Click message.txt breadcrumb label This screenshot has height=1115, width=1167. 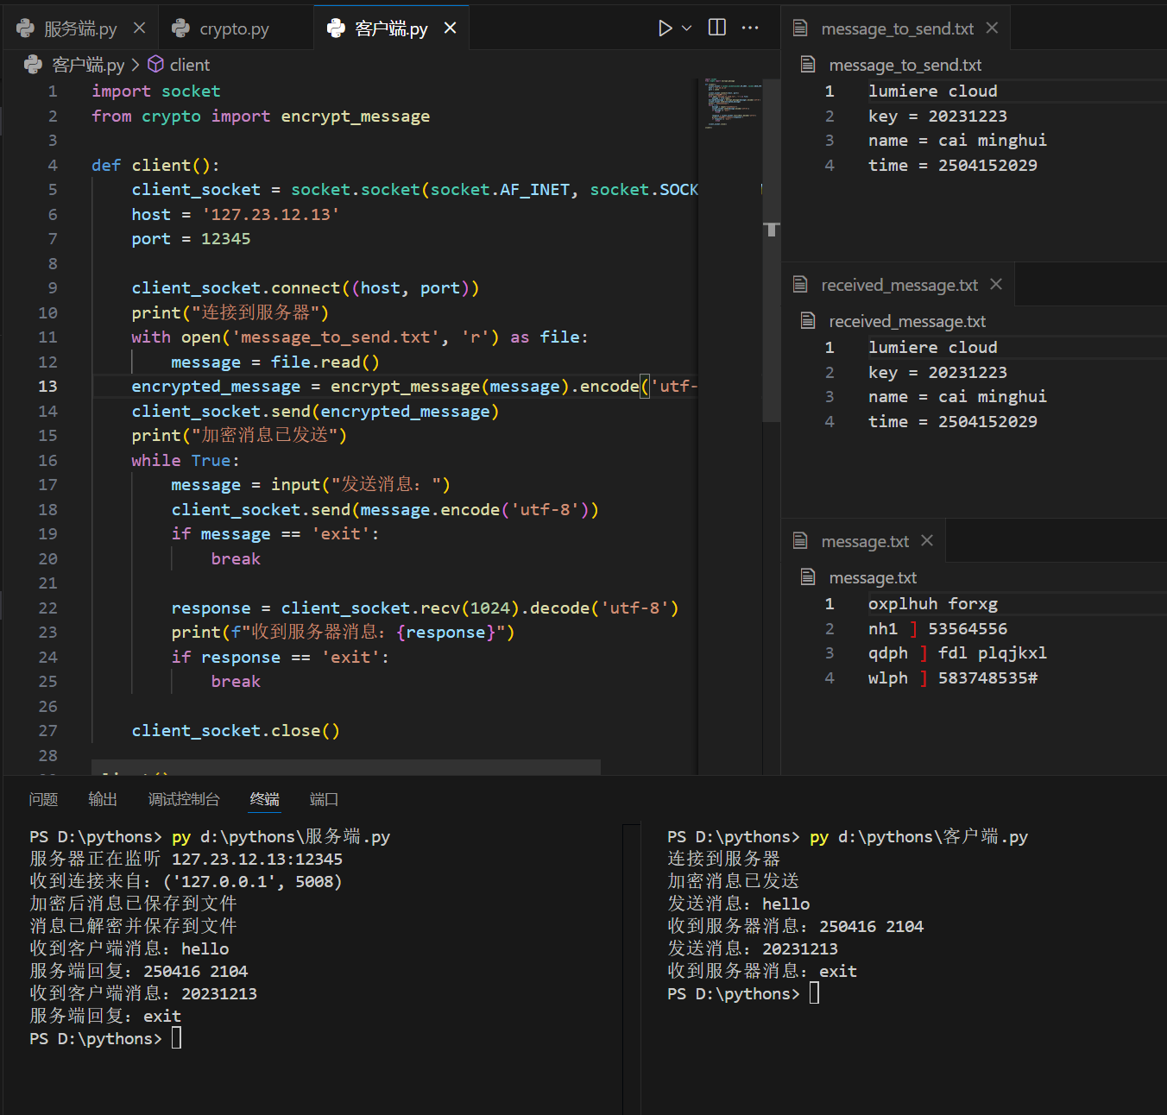873,577
